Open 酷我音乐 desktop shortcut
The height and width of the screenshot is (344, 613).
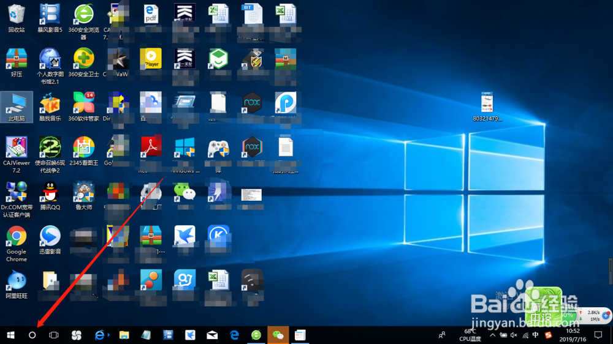[50, 107]
